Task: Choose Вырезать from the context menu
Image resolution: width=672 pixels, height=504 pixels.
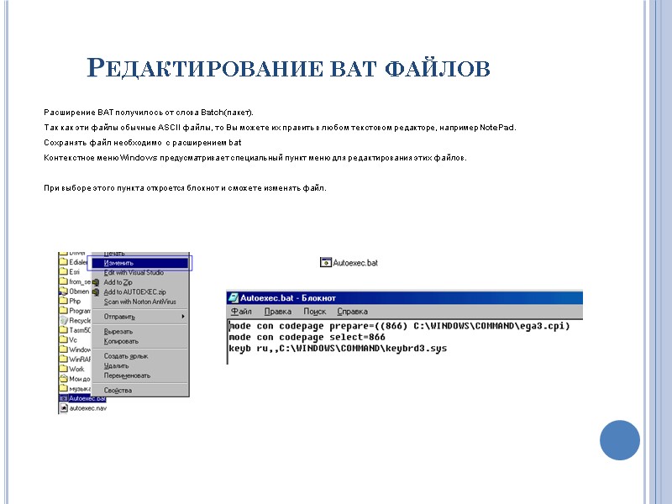Action: [118, 332]
